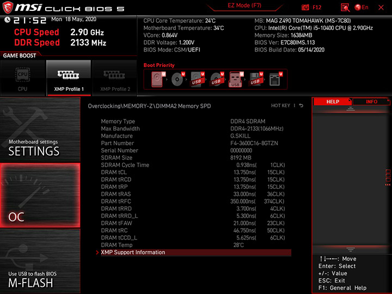Close BIOS with the X icon
Screen dimensions: 392x294
point(381,8)
